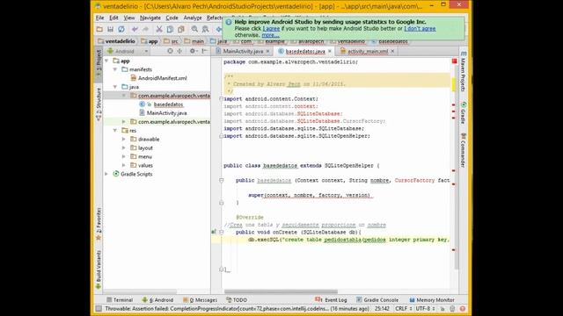Open the Event Log
The height and width of the screenshot is (316, 563).
click(x=331, y=300)
